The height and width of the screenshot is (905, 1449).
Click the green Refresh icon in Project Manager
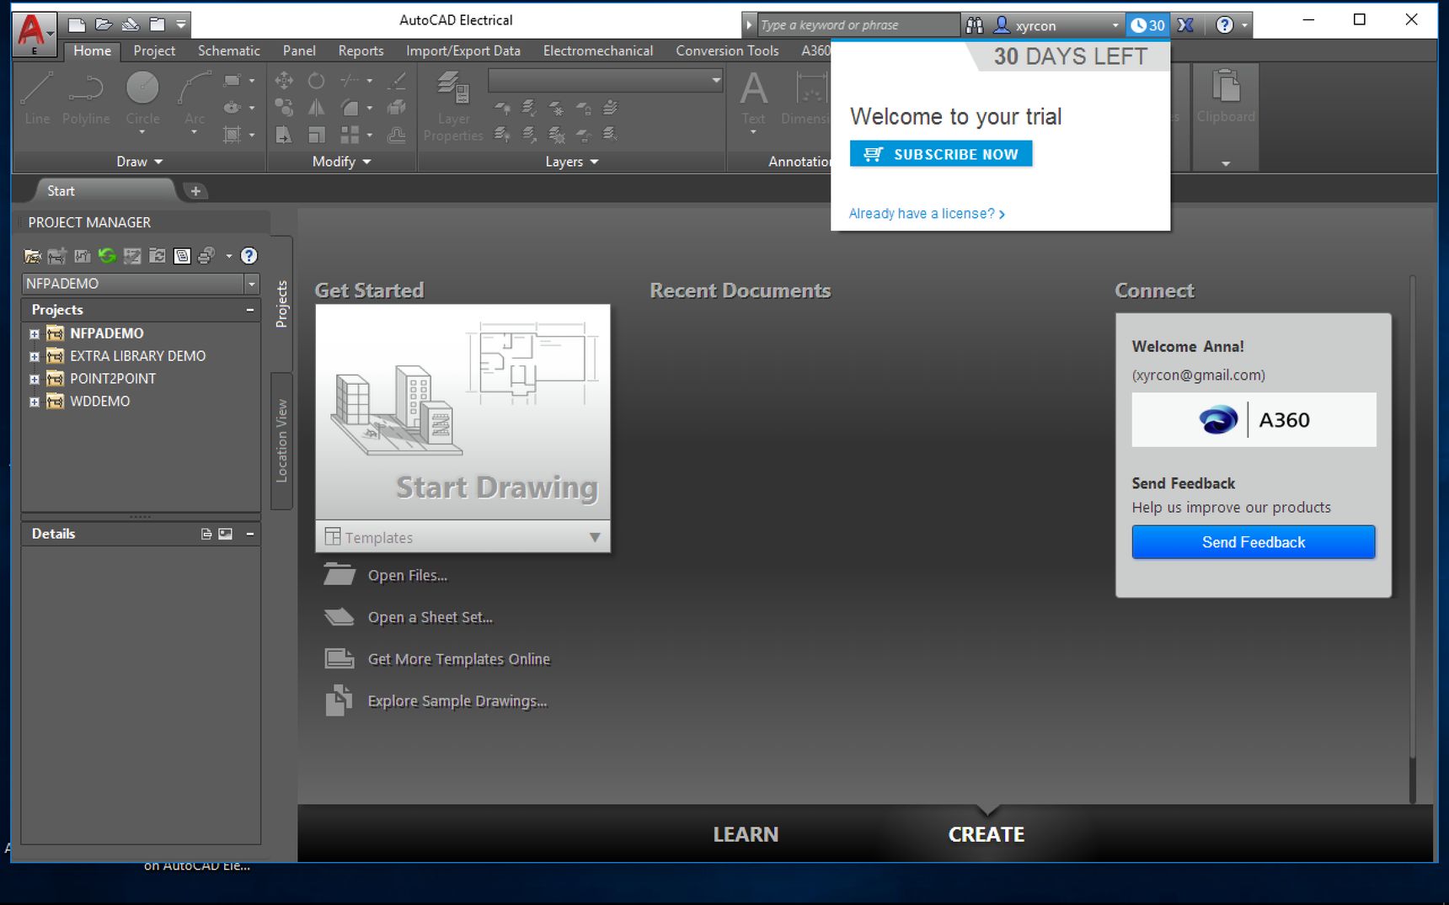(107, 256)
